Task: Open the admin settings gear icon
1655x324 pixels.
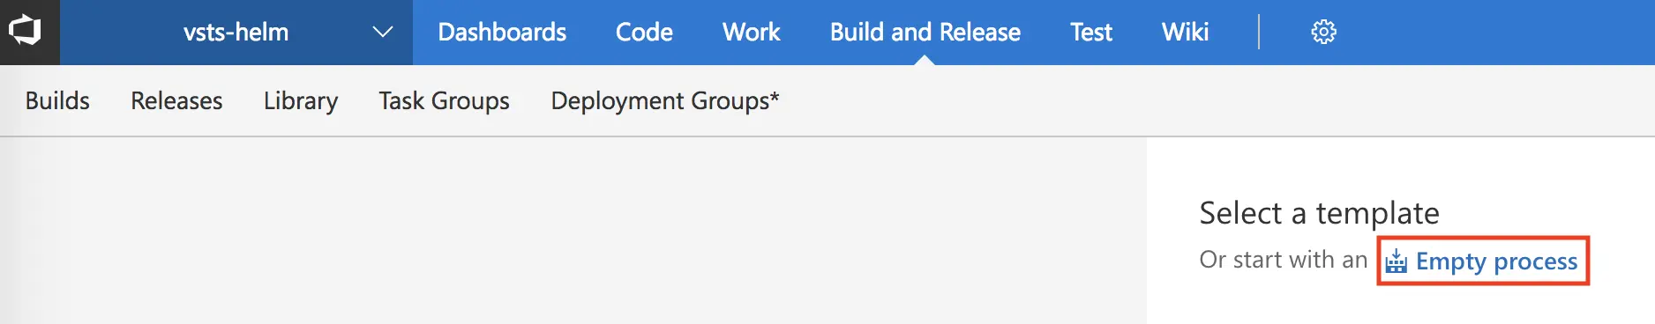Action: pos(1323,33)
